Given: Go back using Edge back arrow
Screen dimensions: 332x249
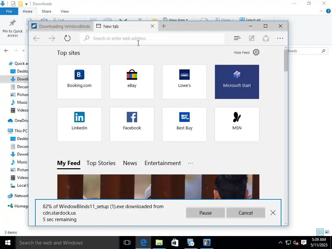Looking at the screenshot, I should (36, 38).
